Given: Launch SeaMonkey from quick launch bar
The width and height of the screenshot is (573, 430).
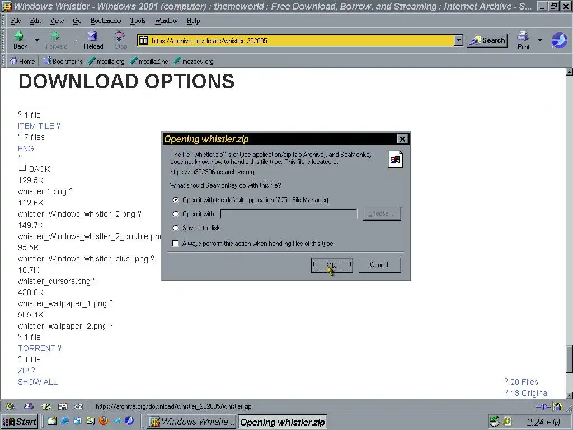Looking at the screenshot, I should (x=129, y=421).
